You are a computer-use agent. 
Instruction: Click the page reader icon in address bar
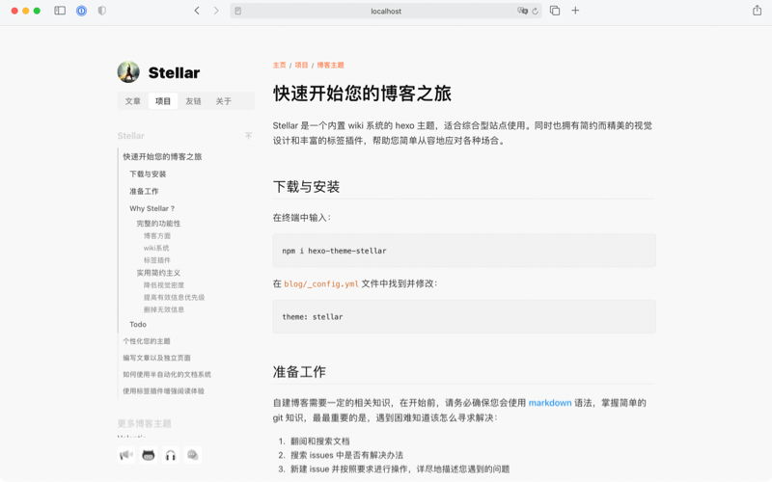(x=238, y=11)
